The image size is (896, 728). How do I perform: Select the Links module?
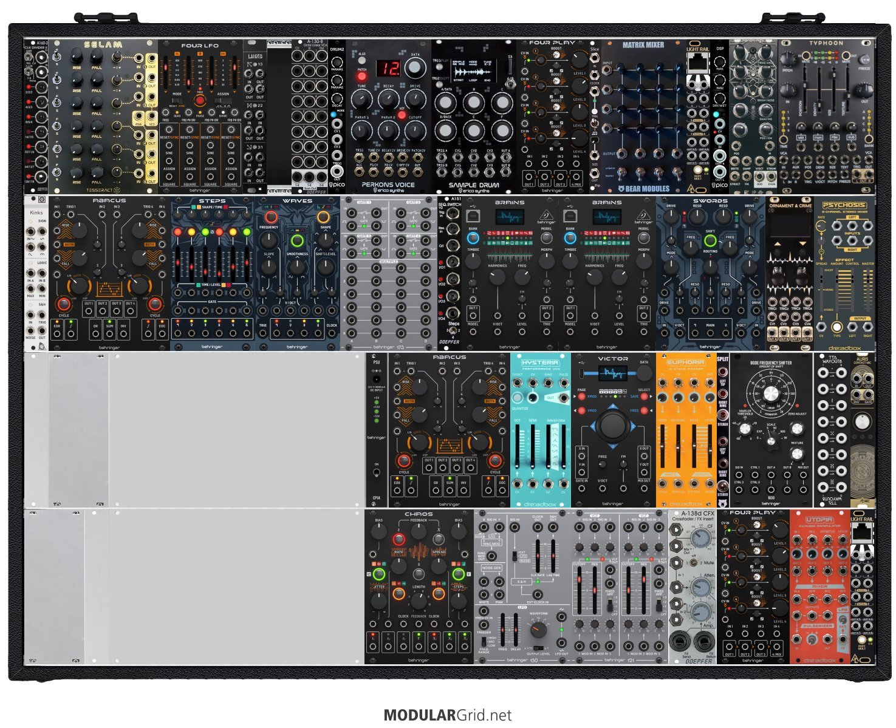point(255,117)
